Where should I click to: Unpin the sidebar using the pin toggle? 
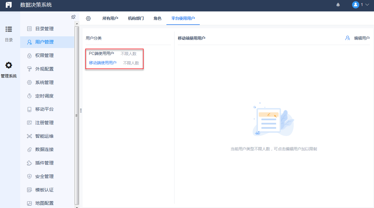point(73,17)
